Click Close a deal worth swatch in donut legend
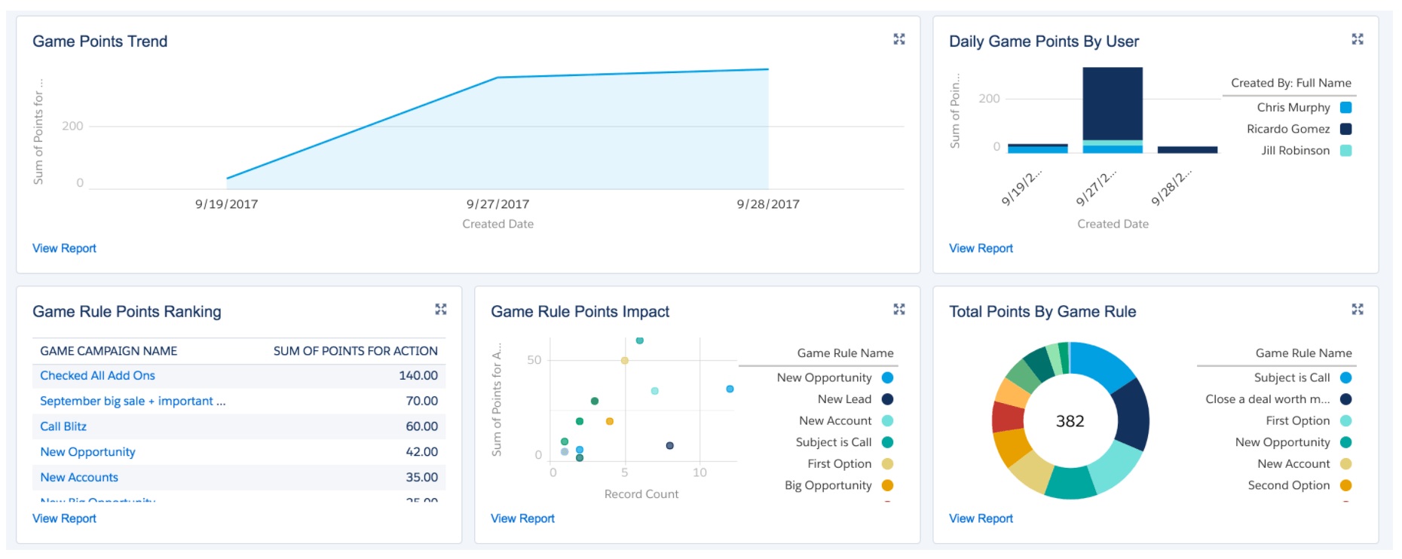Screen dimensions: 1402x559 (x=1345, y=399)
